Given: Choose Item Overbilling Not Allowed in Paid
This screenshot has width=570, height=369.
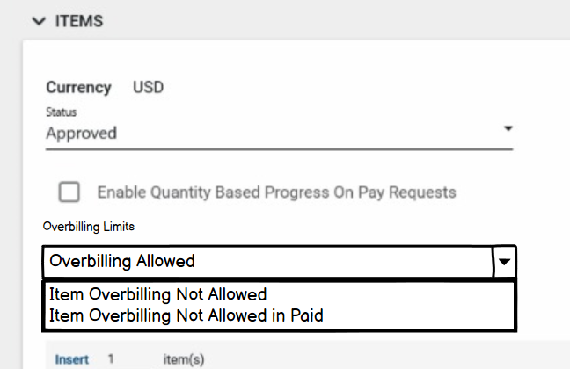Looking at the screenshot, I should click(x=186, y=315).
